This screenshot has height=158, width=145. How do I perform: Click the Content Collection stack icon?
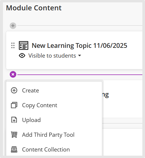[14, 149]
